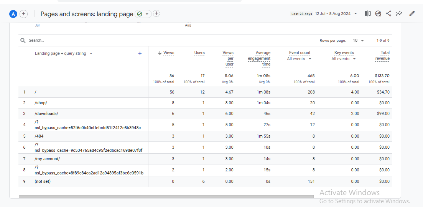Click the Pages and screens: landing page title
The width and height of the screenshot is (423, 207).
click(87, 14)
